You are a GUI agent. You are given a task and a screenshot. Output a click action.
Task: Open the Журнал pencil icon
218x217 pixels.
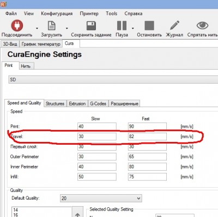[x=174, y=25]
